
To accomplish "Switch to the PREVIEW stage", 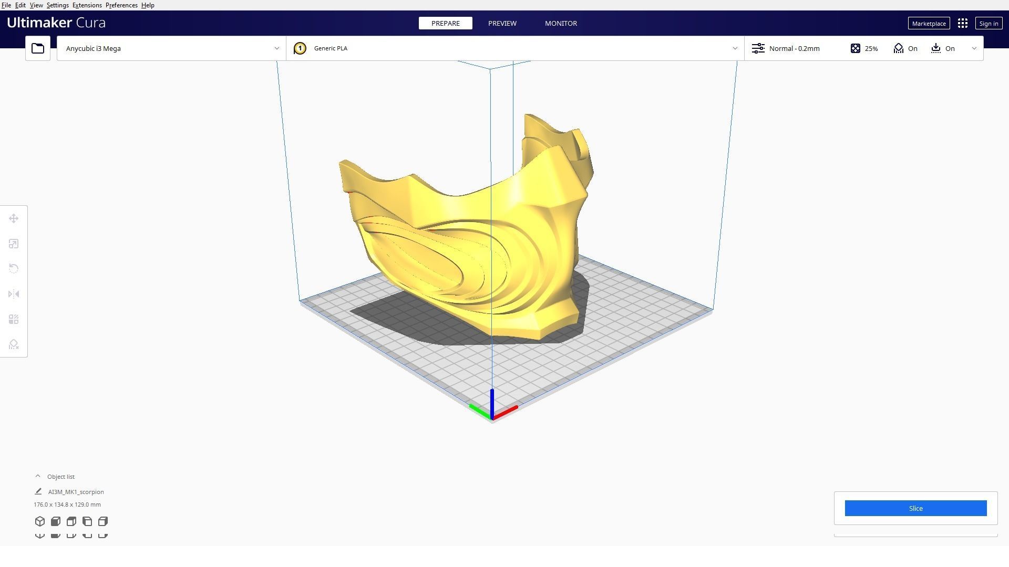I will [x=502, y=23].
